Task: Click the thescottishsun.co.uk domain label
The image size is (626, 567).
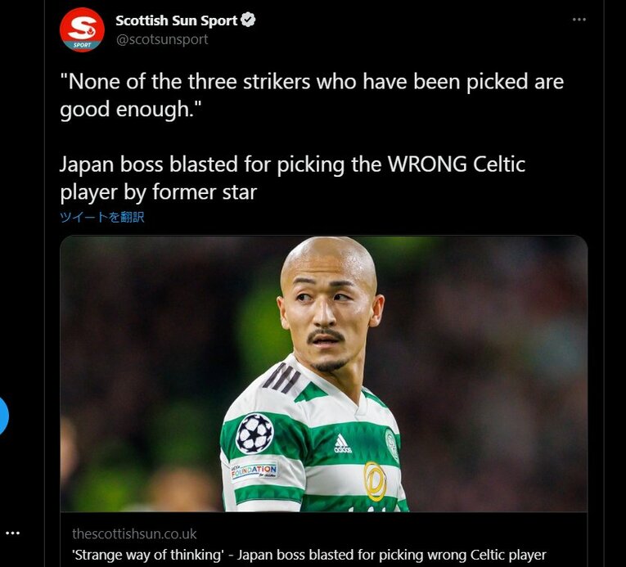Action: point(134,533)
